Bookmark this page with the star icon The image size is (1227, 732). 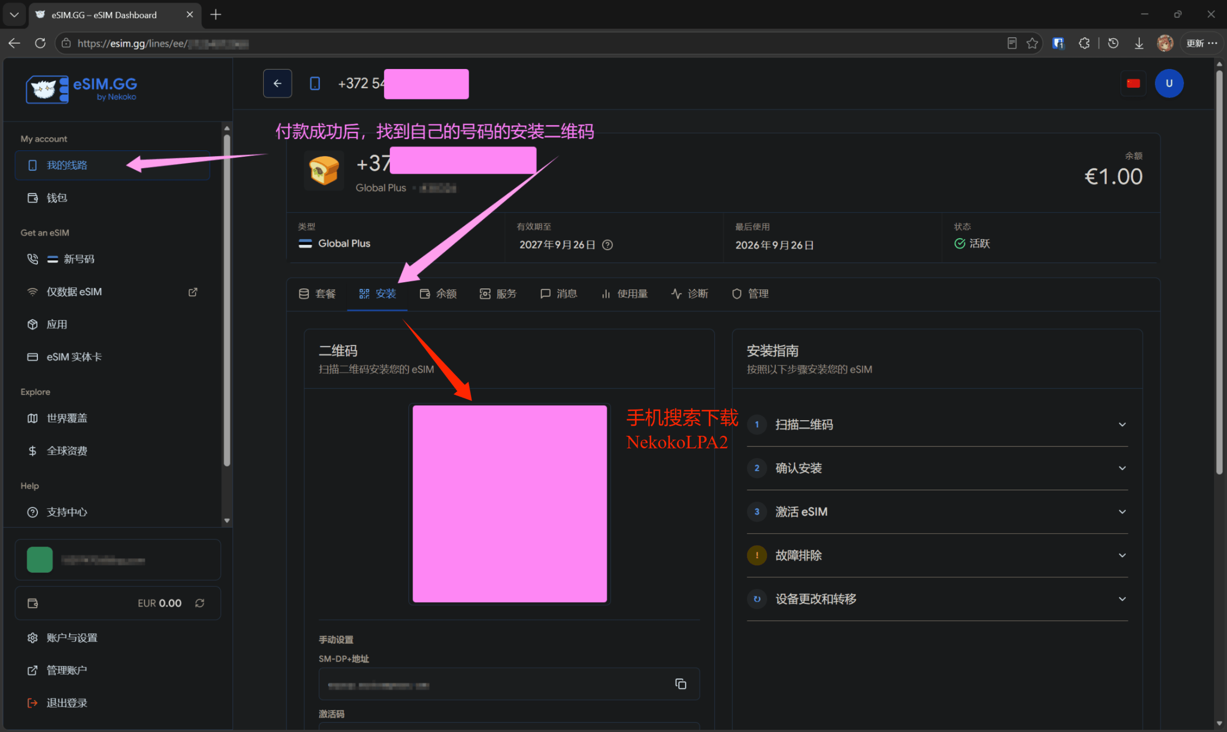[1032, 44]
